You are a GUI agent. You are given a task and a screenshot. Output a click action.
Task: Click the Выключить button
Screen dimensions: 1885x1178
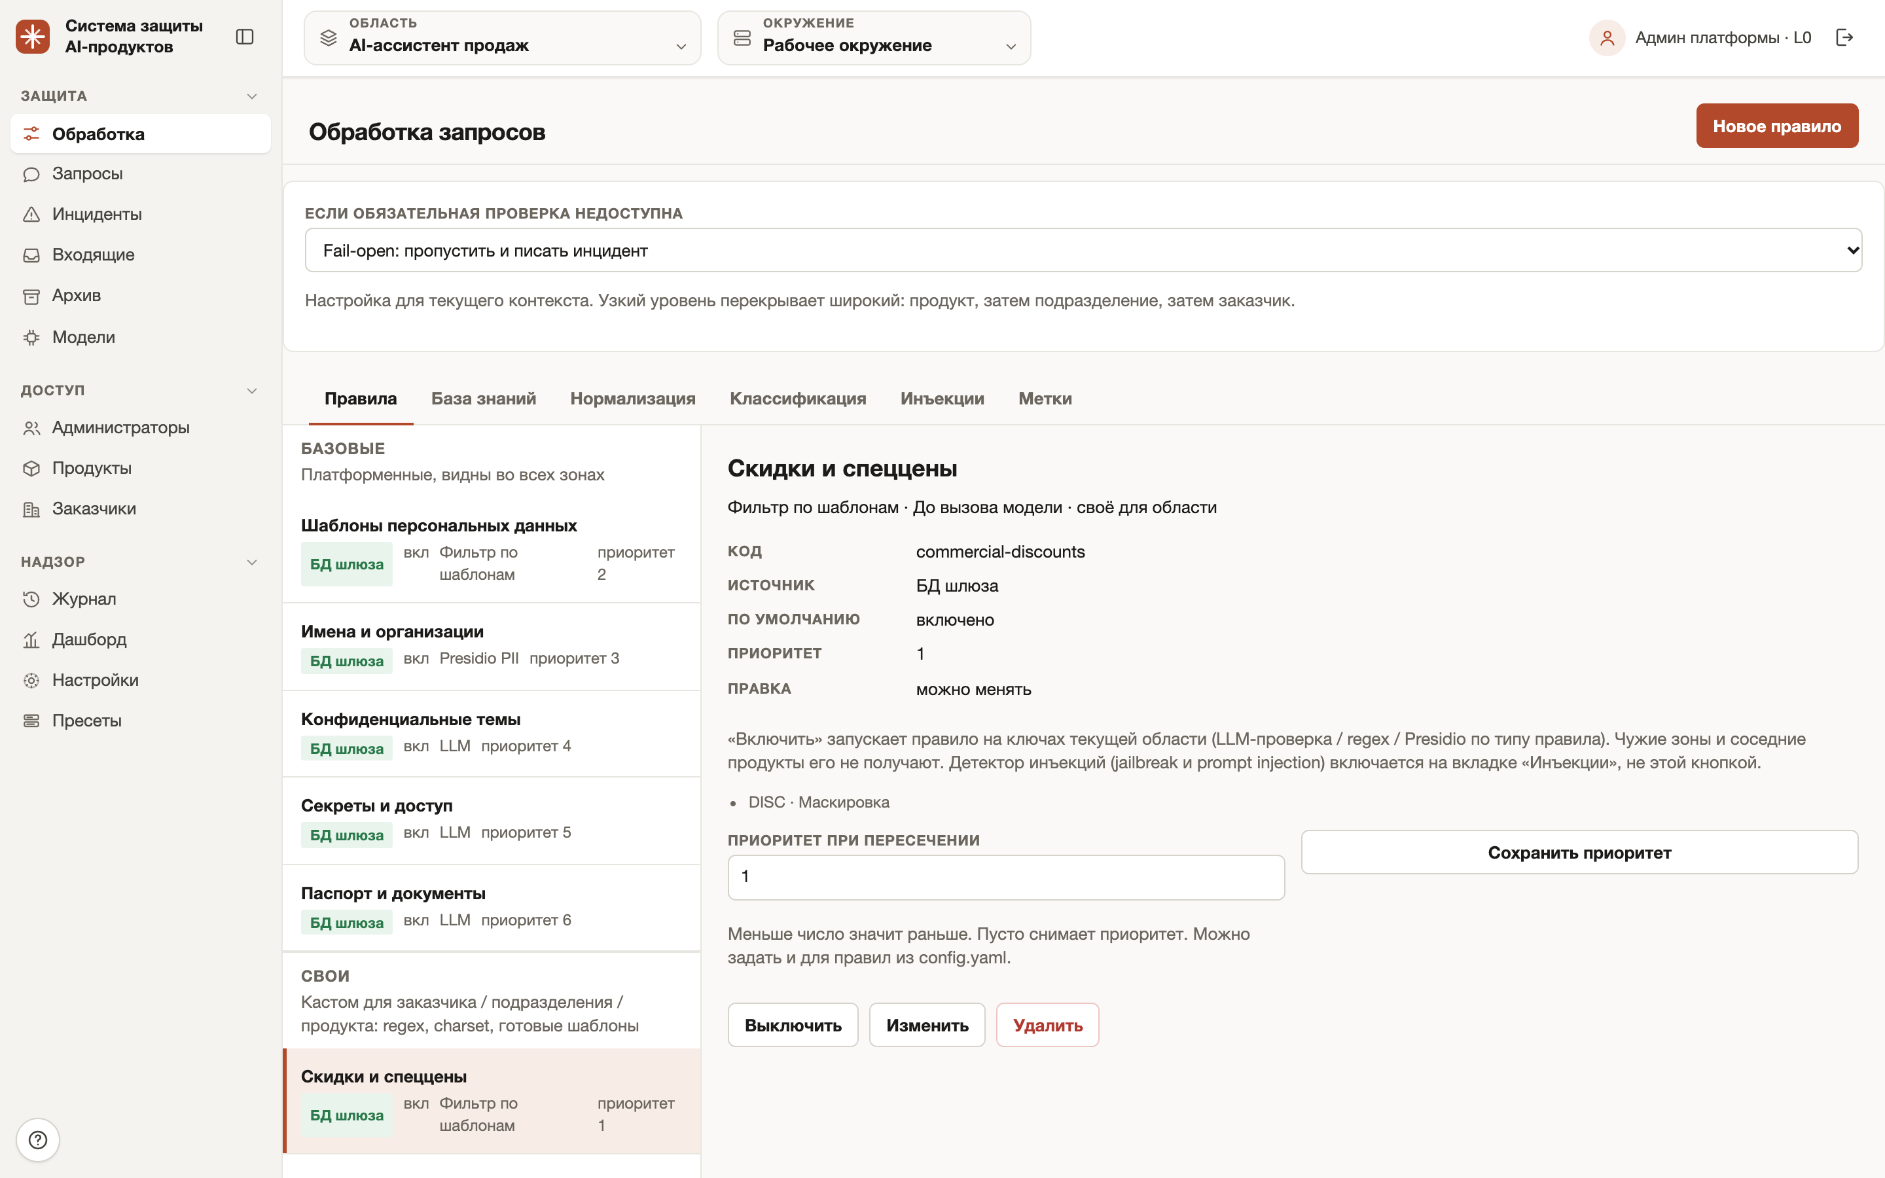point(793,1024)
